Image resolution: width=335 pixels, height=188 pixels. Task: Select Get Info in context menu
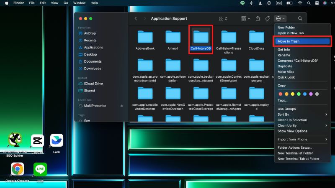point(283,50)
